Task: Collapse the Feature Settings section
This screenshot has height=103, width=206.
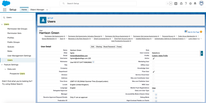Action: coord(2,65)
